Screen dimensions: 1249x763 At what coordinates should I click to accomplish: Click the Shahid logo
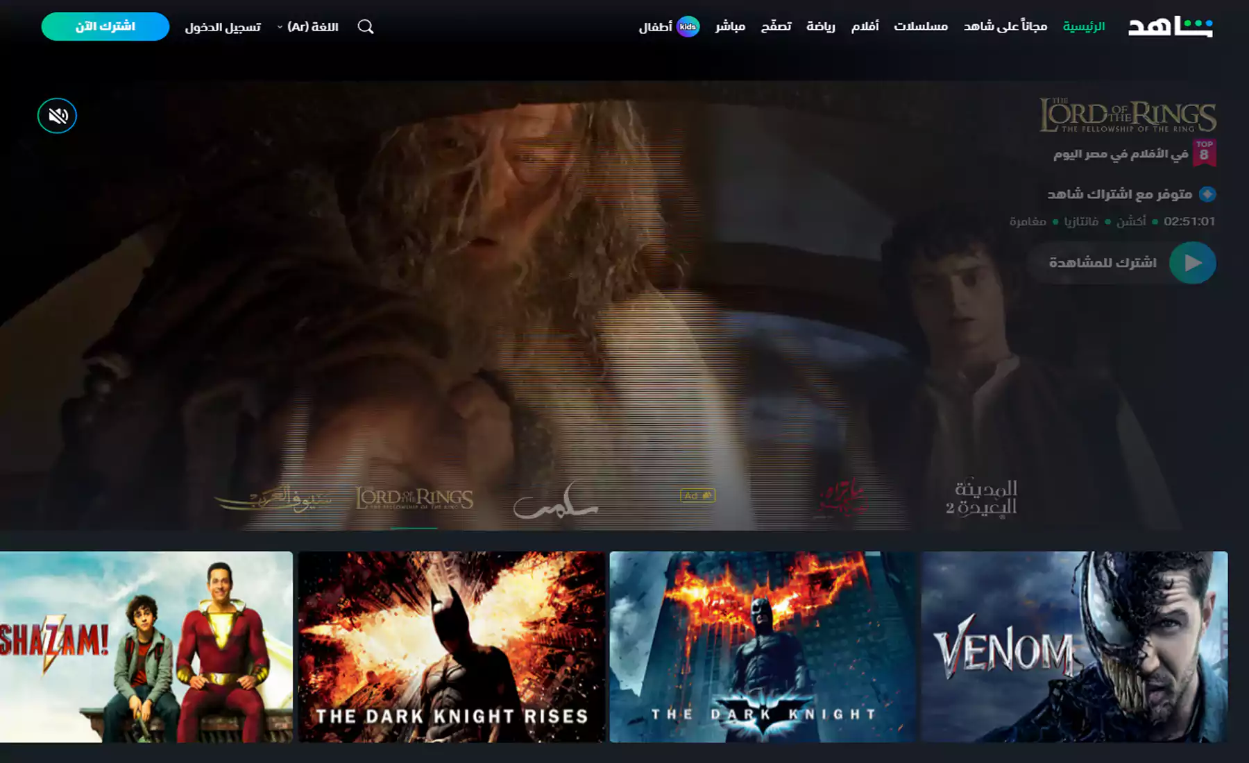pyautogui.click(x=1170, y=26)
